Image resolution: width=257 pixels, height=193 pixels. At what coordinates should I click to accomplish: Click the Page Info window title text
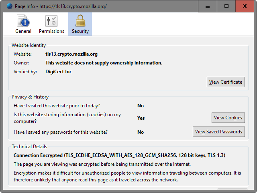[x=61, y=6]
